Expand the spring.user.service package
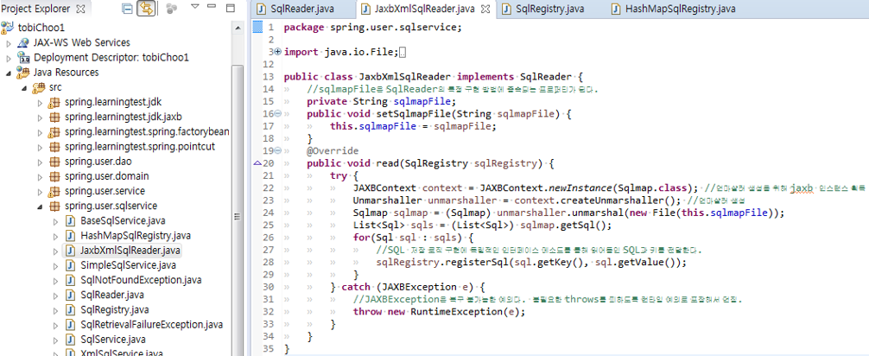Image resolution: width=869 pixels, height=356 pixels. [40, 191]
